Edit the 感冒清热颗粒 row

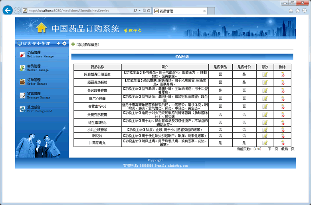tap(265, 83)
